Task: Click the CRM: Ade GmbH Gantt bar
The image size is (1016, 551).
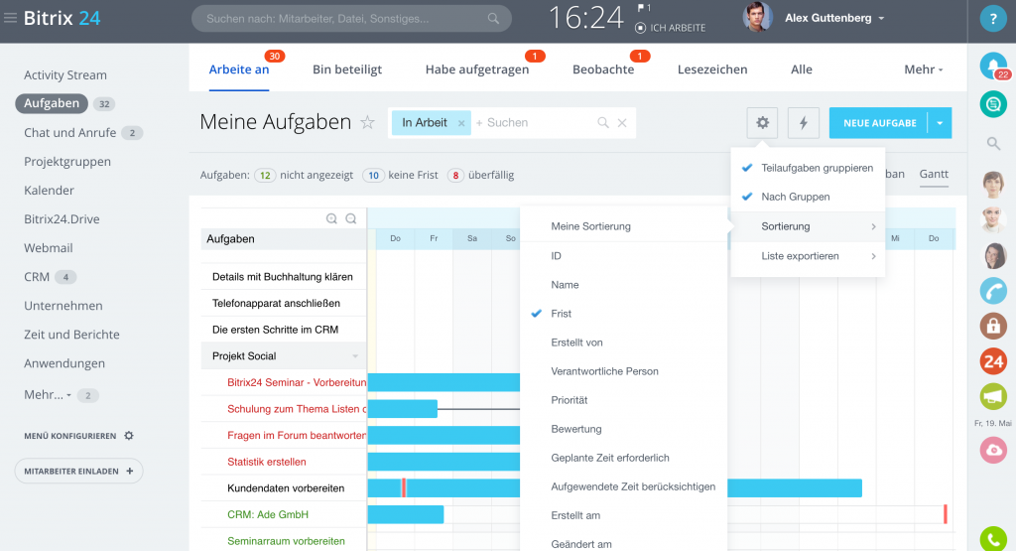Action: click(x=406, y=514)
